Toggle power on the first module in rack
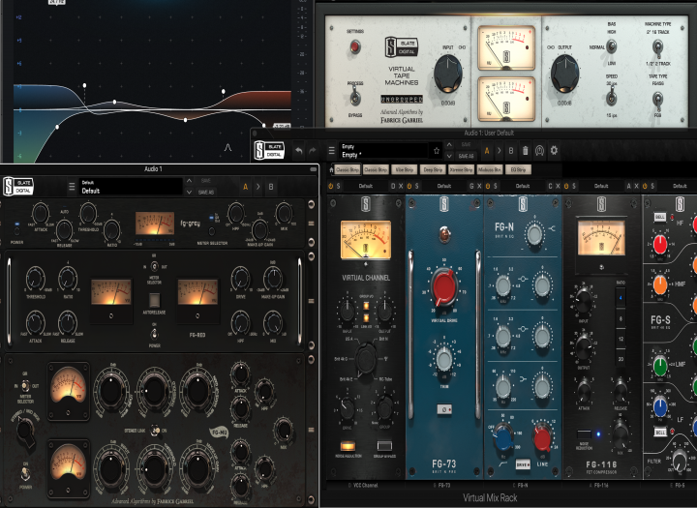 (331, 186)
